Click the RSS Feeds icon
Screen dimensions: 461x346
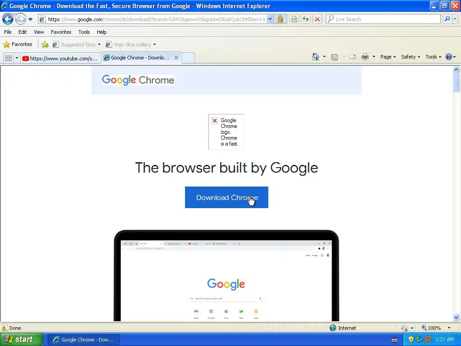click(x=334, y=57)
